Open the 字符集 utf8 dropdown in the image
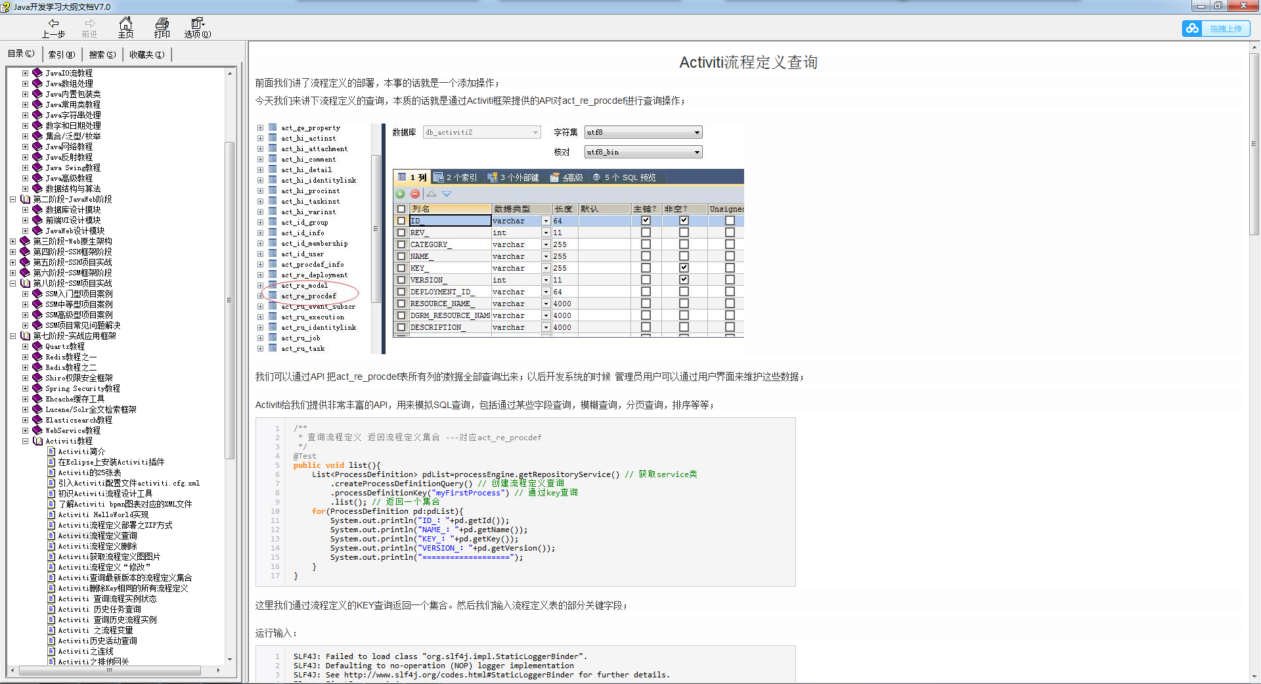 coord(643,132)
